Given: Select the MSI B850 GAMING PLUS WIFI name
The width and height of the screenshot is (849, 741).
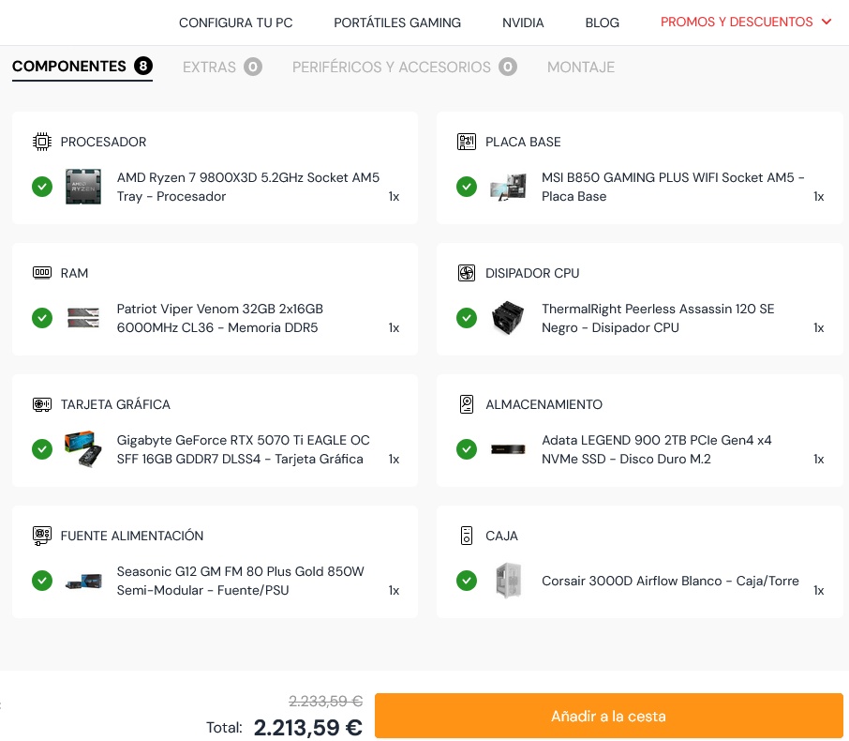Looking at the screenshot, I should [673, 187].
